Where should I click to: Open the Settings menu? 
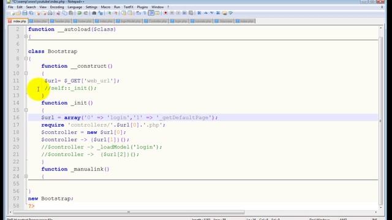click(91, 7)
